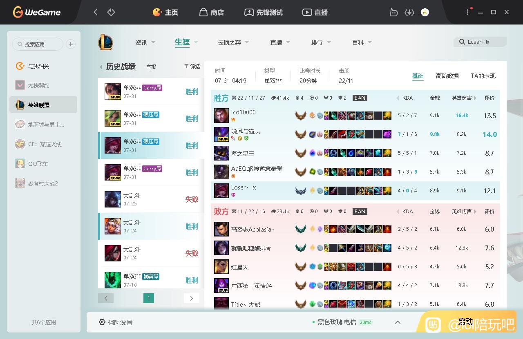Select 单双排 躺赢局 07-10 match
Viewport: 523px width, 339px height.
click(151, 280)
